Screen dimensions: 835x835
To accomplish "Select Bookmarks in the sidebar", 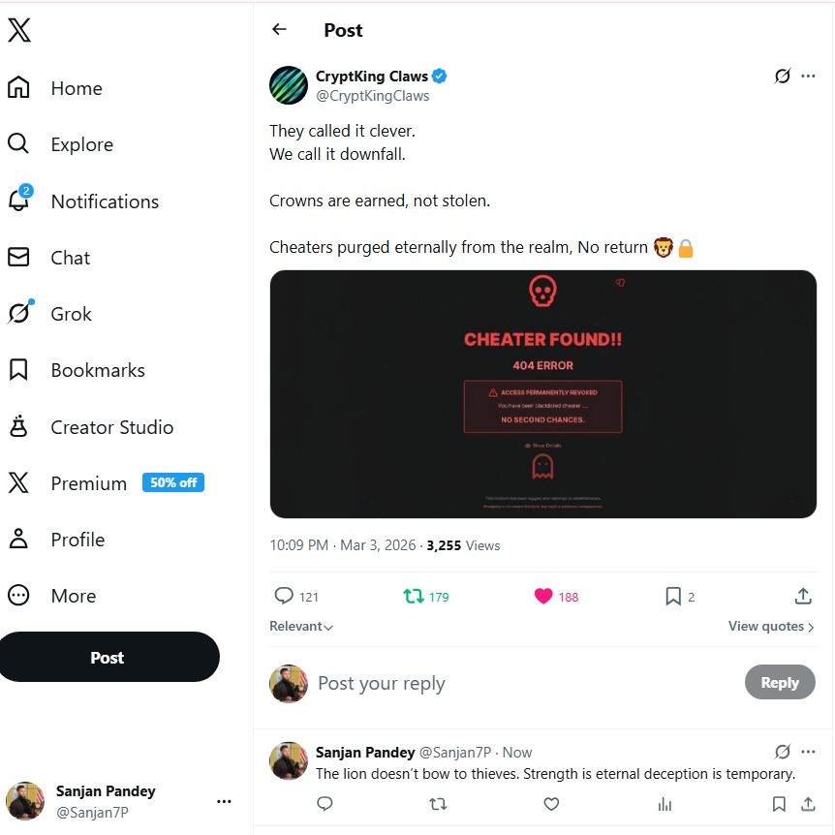I will (77, 370).
